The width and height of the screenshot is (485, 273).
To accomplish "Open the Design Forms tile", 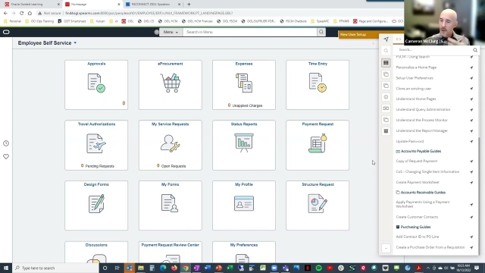I will (96, 206).
